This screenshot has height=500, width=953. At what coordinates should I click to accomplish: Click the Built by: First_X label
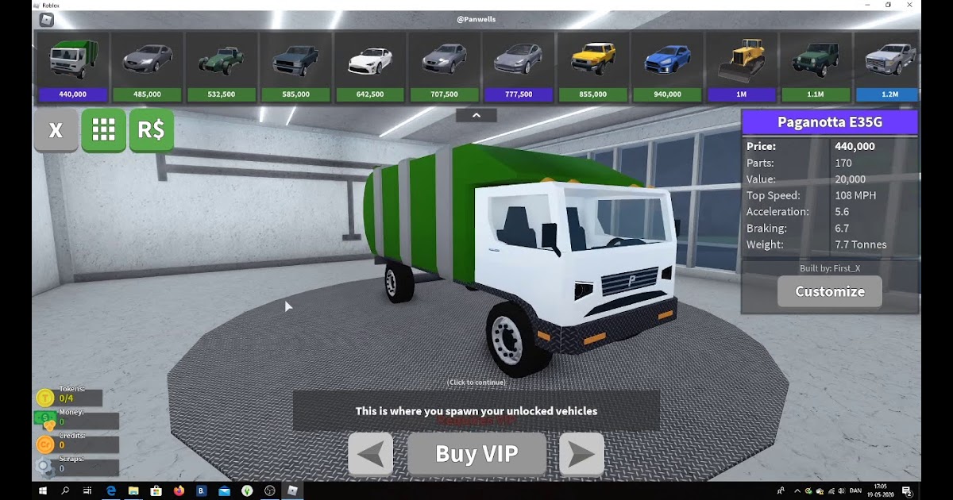[830, 268]
